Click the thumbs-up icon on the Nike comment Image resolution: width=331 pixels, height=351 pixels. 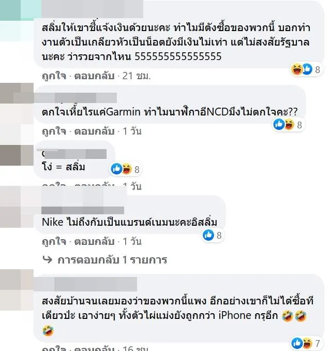pyautogui.click(x=208, y=235)
